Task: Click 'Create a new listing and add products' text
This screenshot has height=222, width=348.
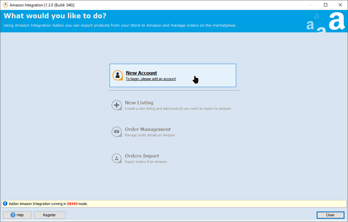Action: pos(178,109)
